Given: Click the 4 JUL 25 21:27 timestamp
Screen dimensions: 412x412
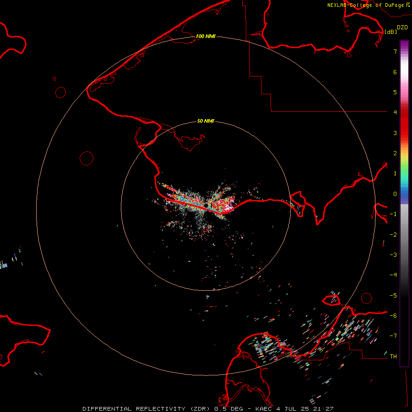Looking at the screenshot, I should 305,409.
